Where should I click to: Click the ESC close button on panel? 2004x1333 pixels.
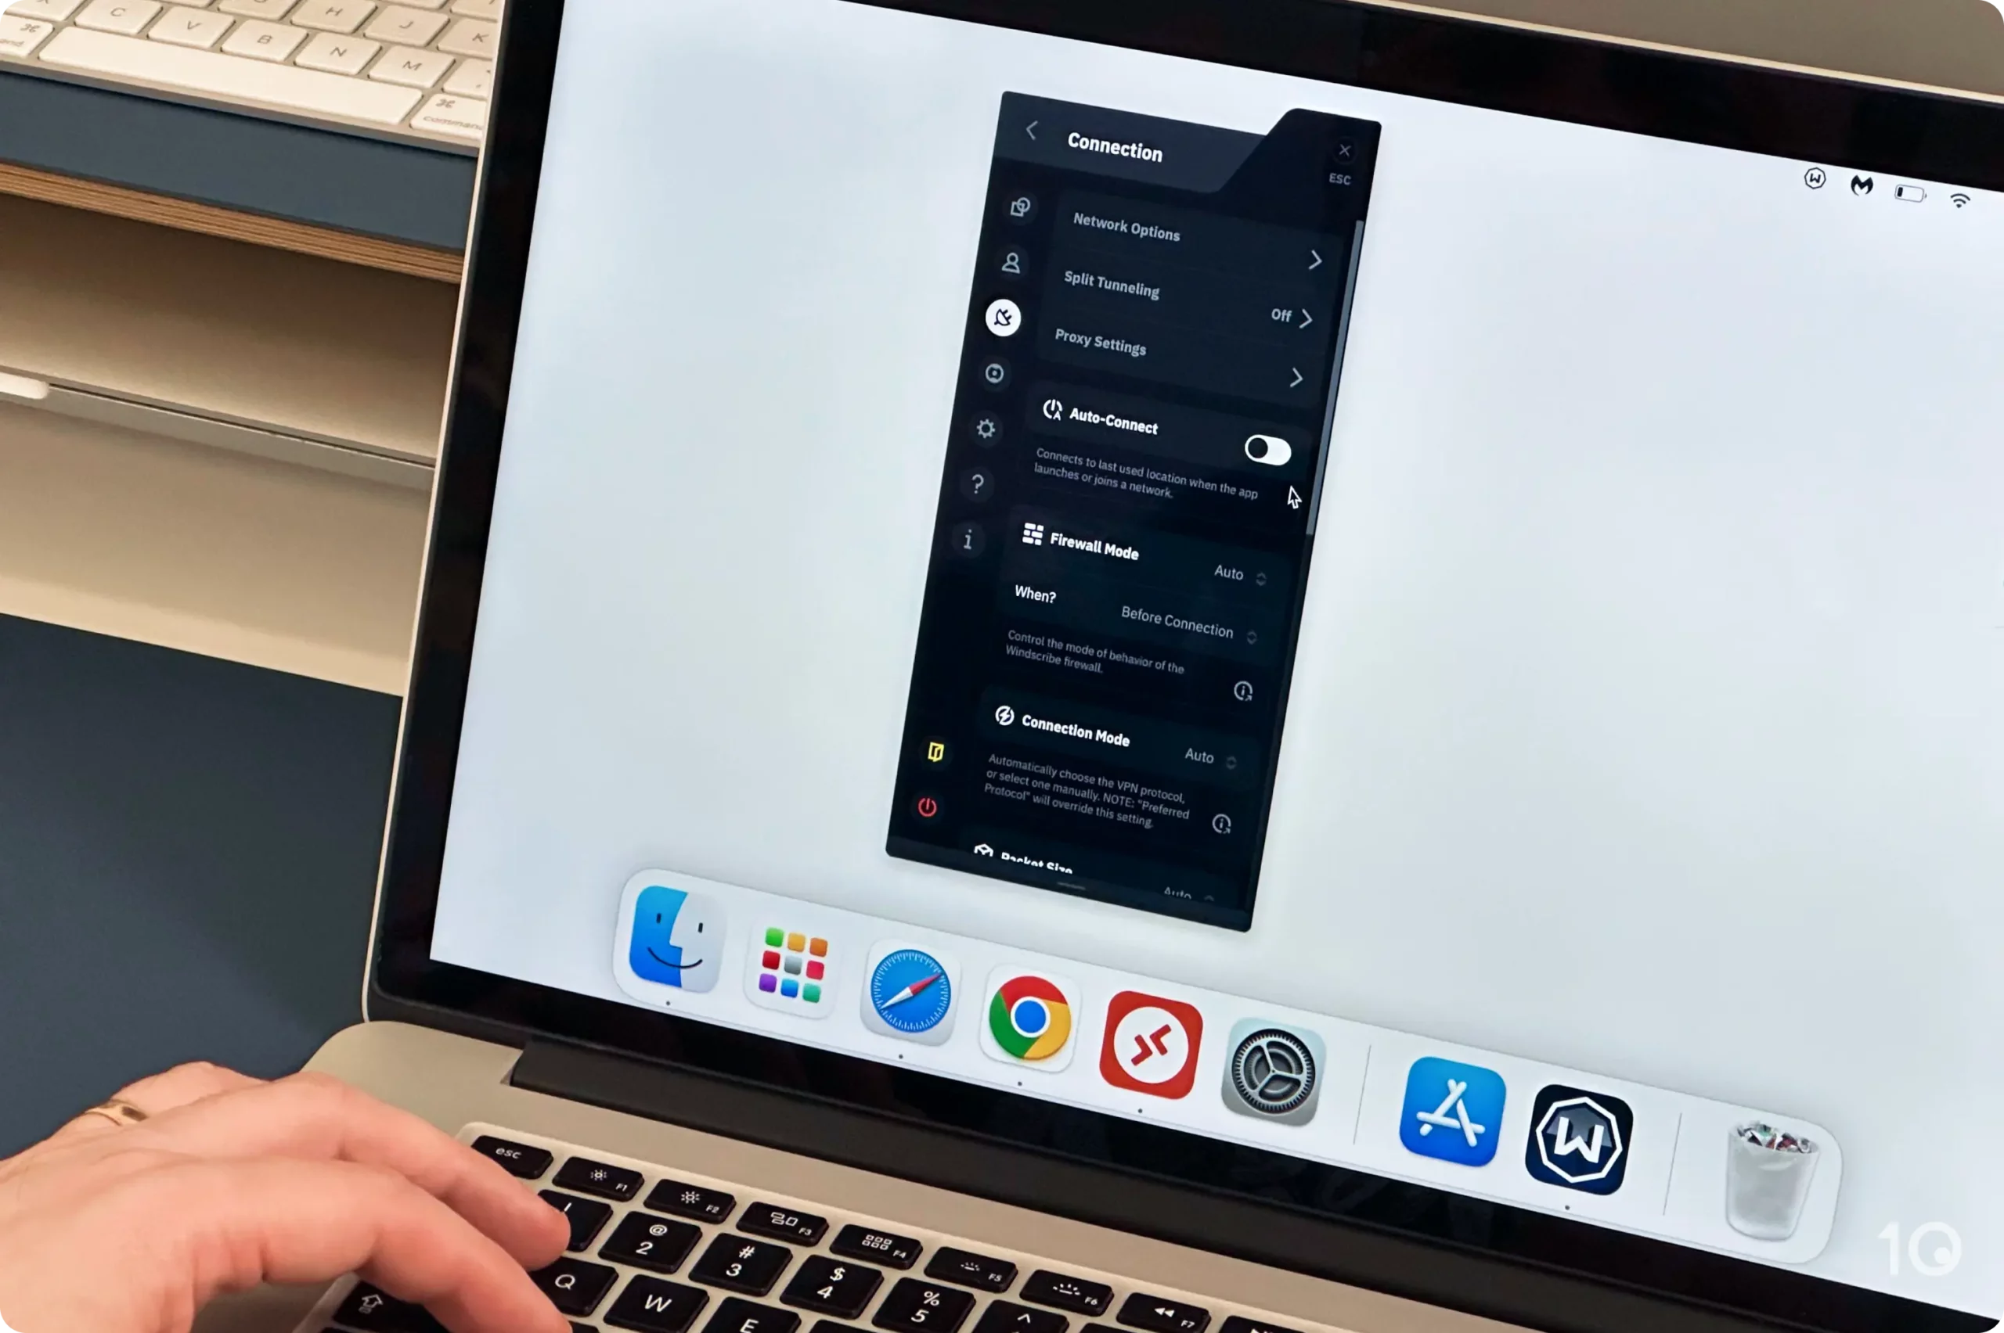[1342, 147]
